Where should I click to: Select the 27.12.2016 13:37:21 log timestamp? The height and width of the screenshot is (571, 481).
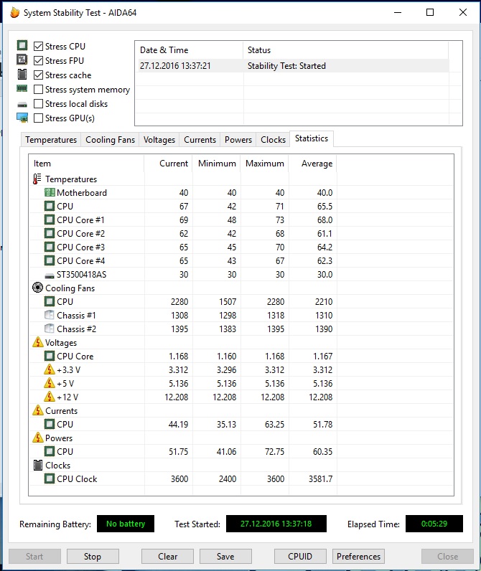(175, 66)
